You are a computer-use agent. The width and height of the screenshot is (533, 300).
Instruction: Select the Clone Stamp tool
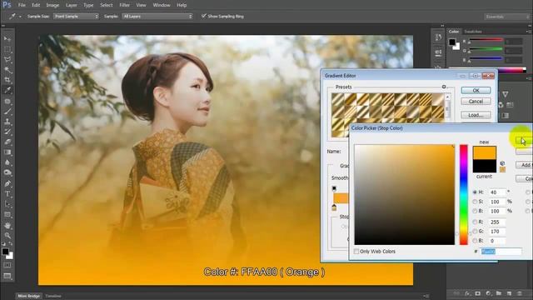(7, 122)
